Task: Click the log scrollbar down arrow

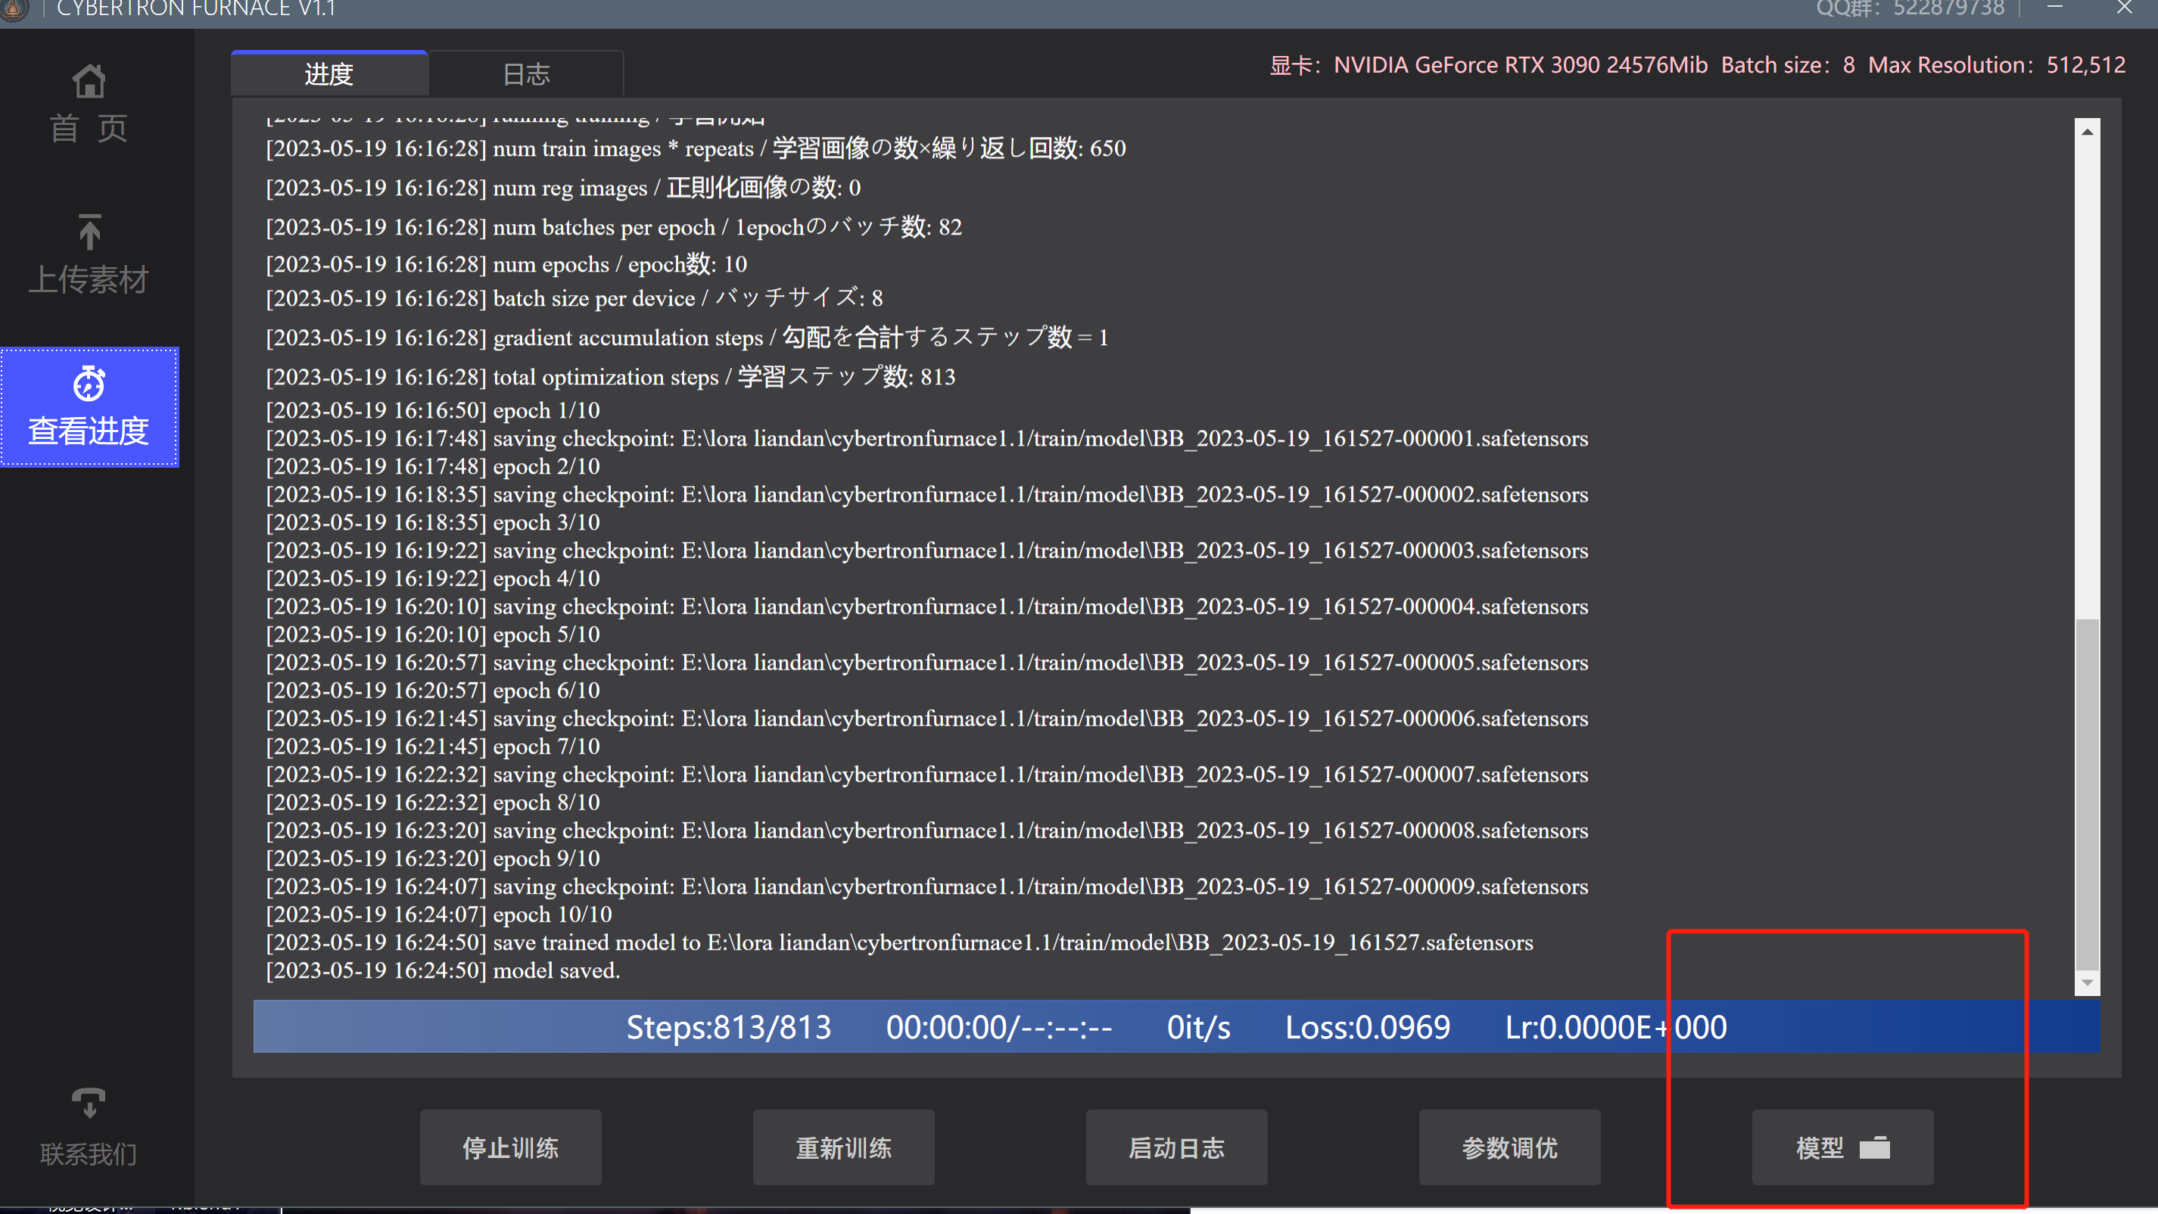Action: (x=2087, y=982)
